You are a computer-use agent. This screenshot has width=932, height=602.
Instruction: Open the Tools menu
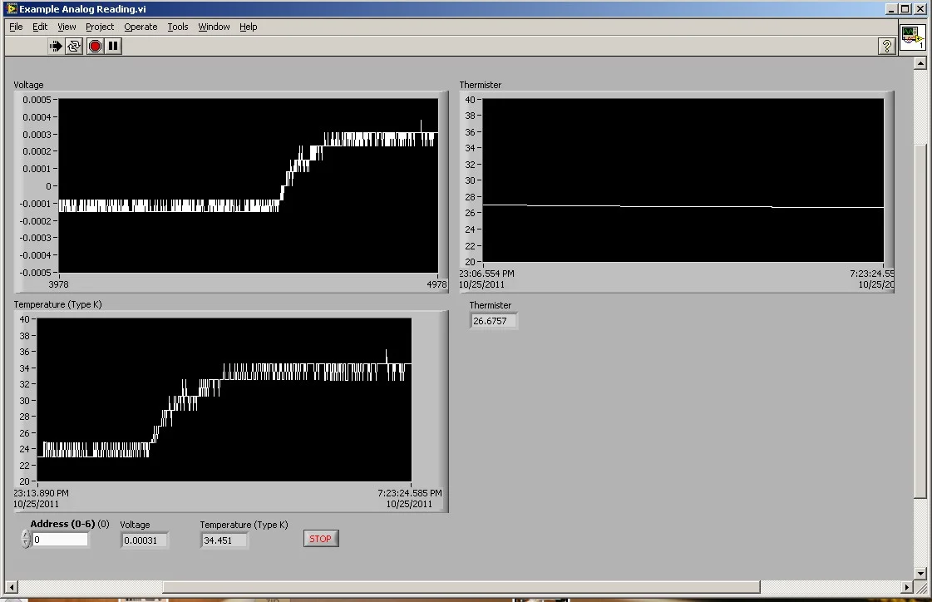pyautogui.click(x=177, y=27)
